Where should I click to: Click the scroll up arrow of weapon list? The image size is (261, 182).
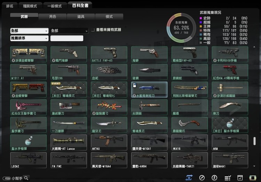coord(254,47)
